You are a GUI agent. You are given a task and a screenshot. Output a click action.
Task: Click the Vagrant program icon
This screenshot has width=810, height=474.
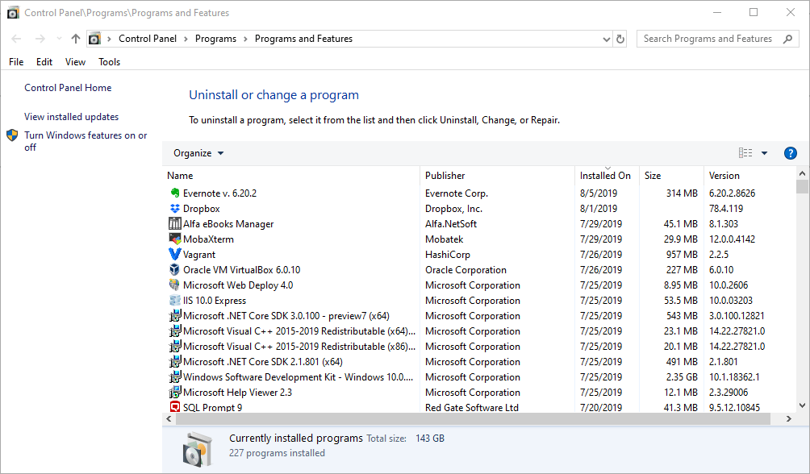click(174, 255)
